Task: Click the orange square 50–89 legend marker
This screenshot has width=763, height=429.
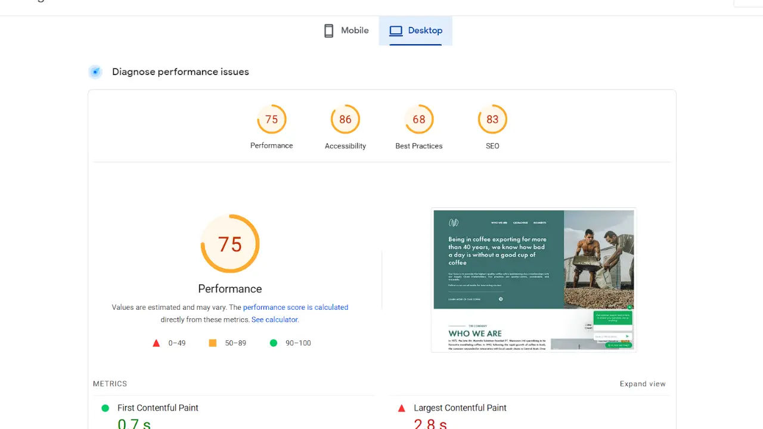Action: click(x=213, y=343)
